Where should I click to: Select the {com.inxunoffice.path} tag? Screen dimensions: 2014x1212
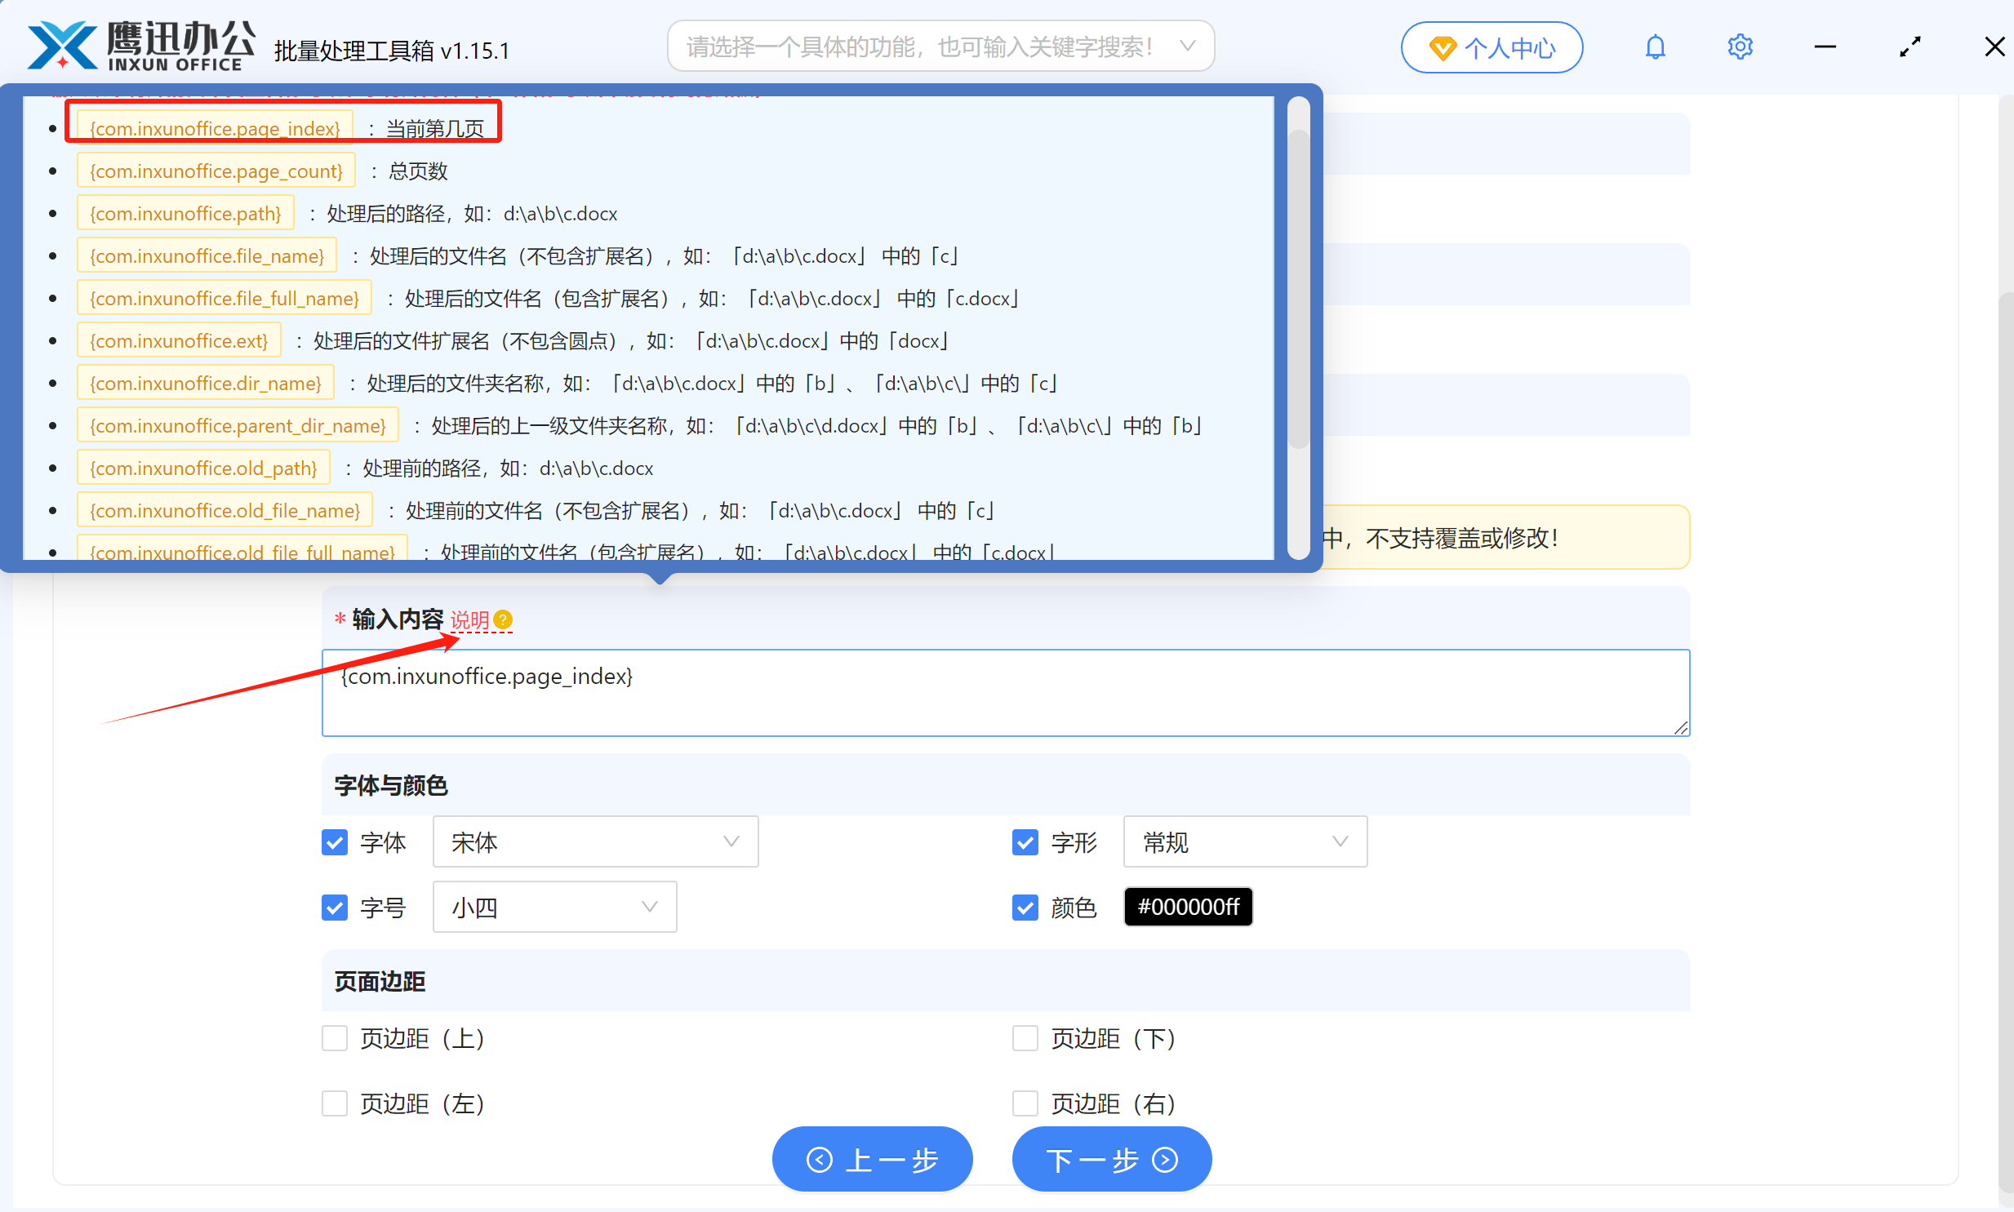tap(185, 213)
